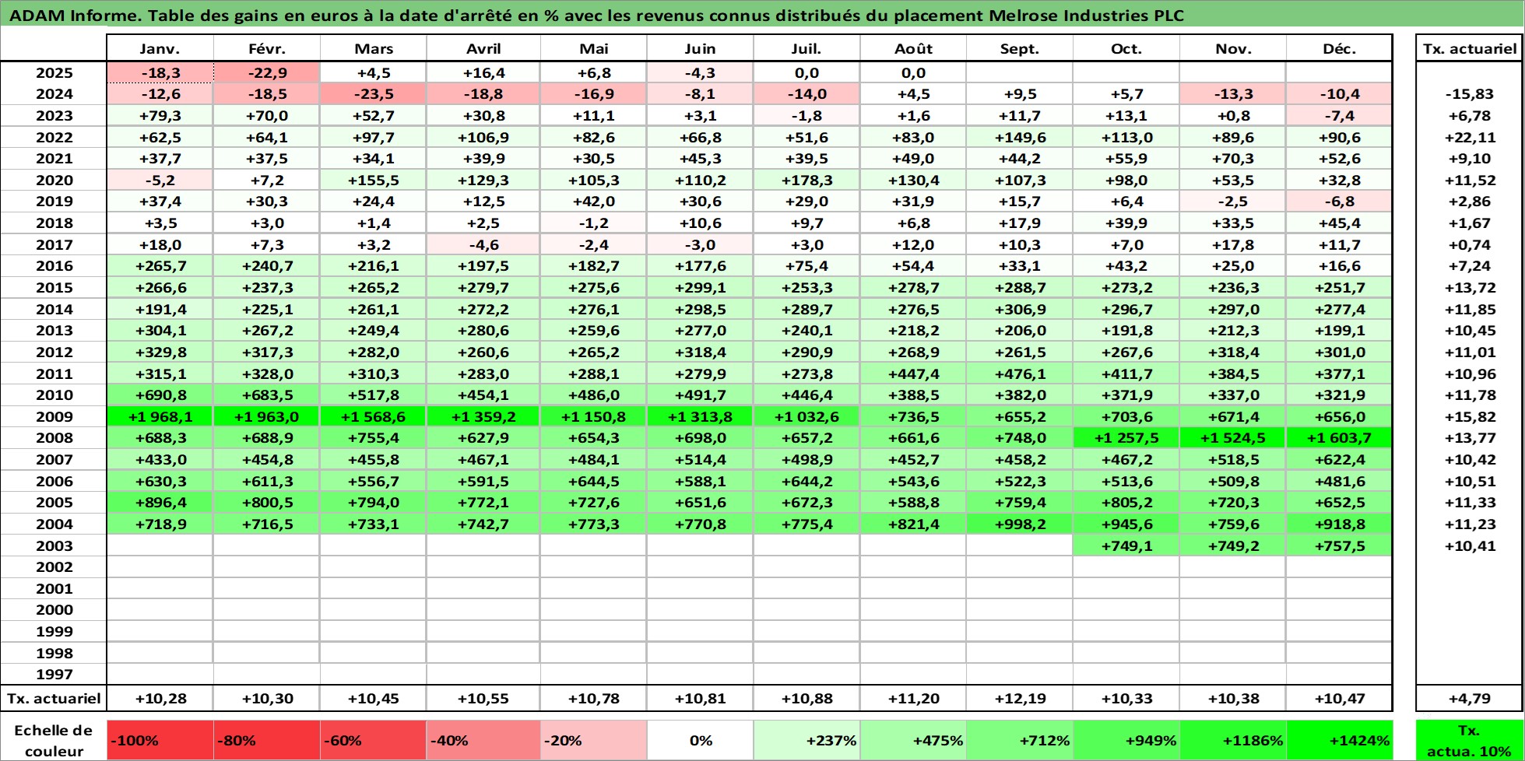Select the -5,2 cell in 2020
1525x761 pixels.
coord(160,181)
